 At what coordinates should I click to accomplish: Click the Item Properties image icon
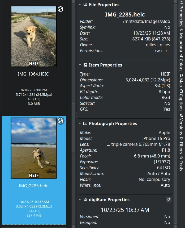click(x=85, y=65)
